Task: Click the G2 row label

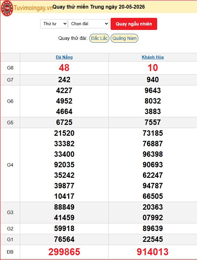Action: [10, 229]
